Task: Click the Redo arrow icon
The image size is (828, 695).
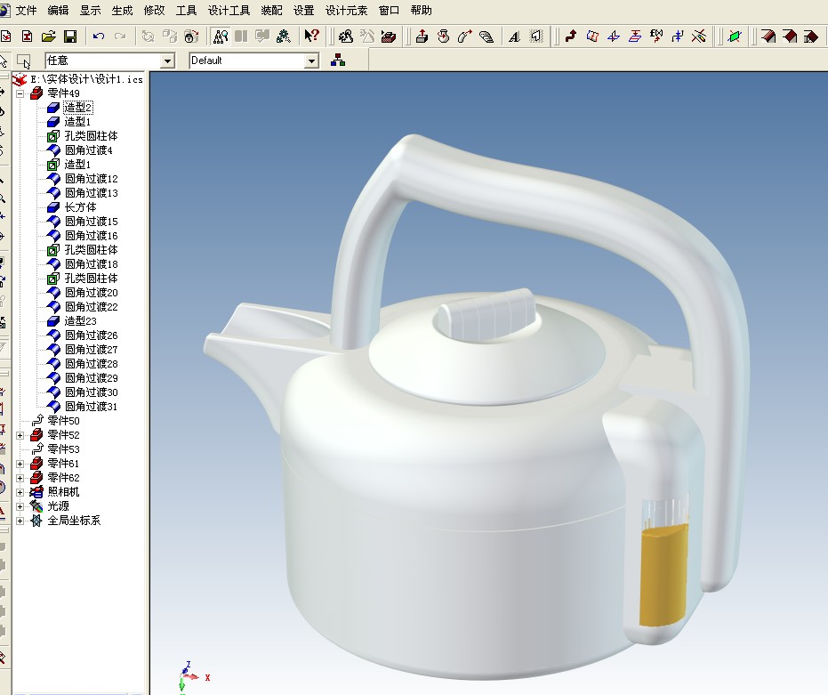Action: [x=120, y=36]
